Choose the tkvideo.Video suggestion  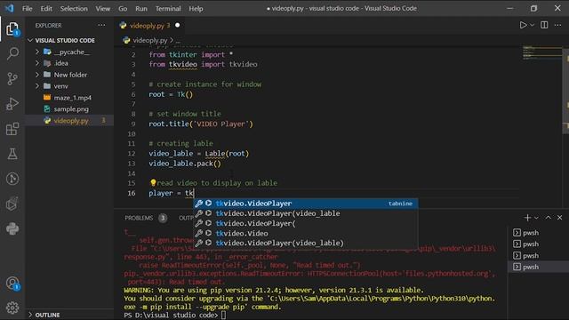[305, 233]
